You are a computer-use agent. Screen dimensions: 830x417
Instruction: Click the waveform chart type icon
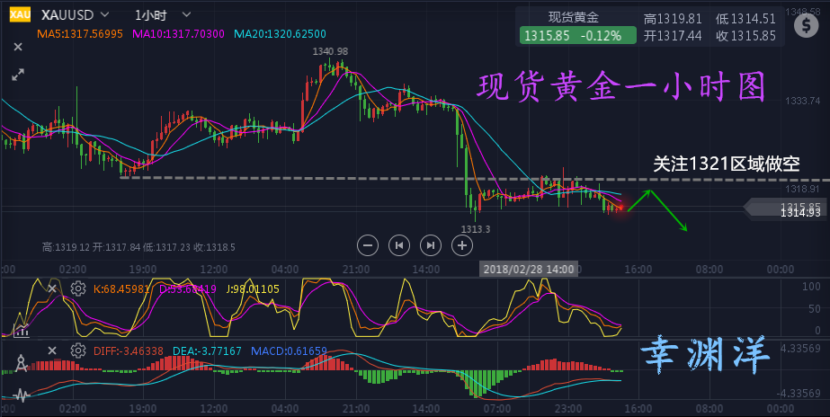click(x=20, y=395)
